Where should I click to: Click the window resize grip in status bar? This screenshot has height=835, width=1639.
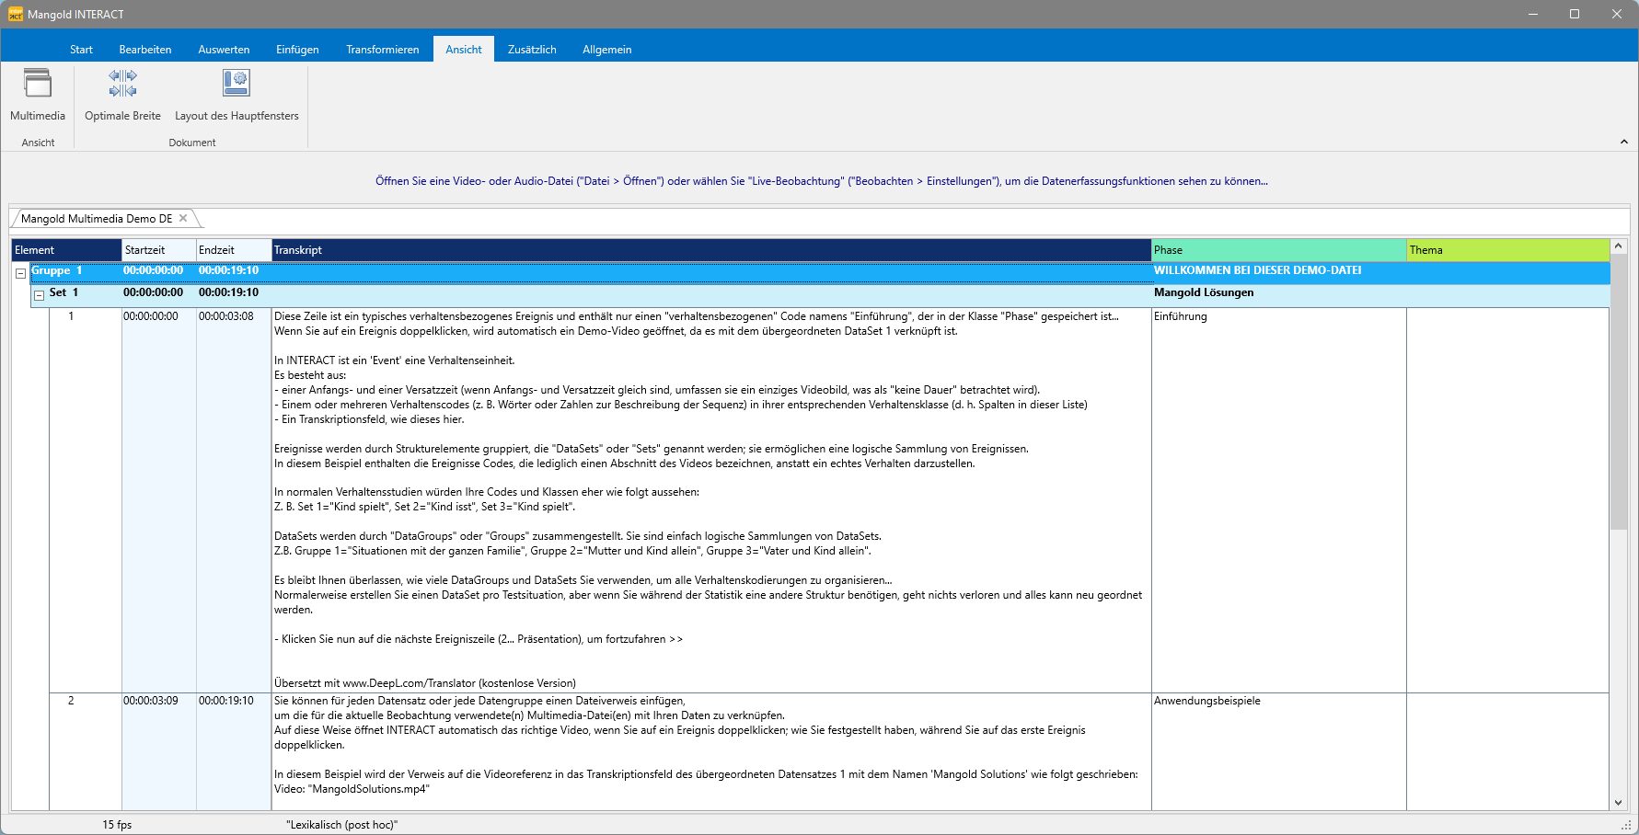point(1626,825)
